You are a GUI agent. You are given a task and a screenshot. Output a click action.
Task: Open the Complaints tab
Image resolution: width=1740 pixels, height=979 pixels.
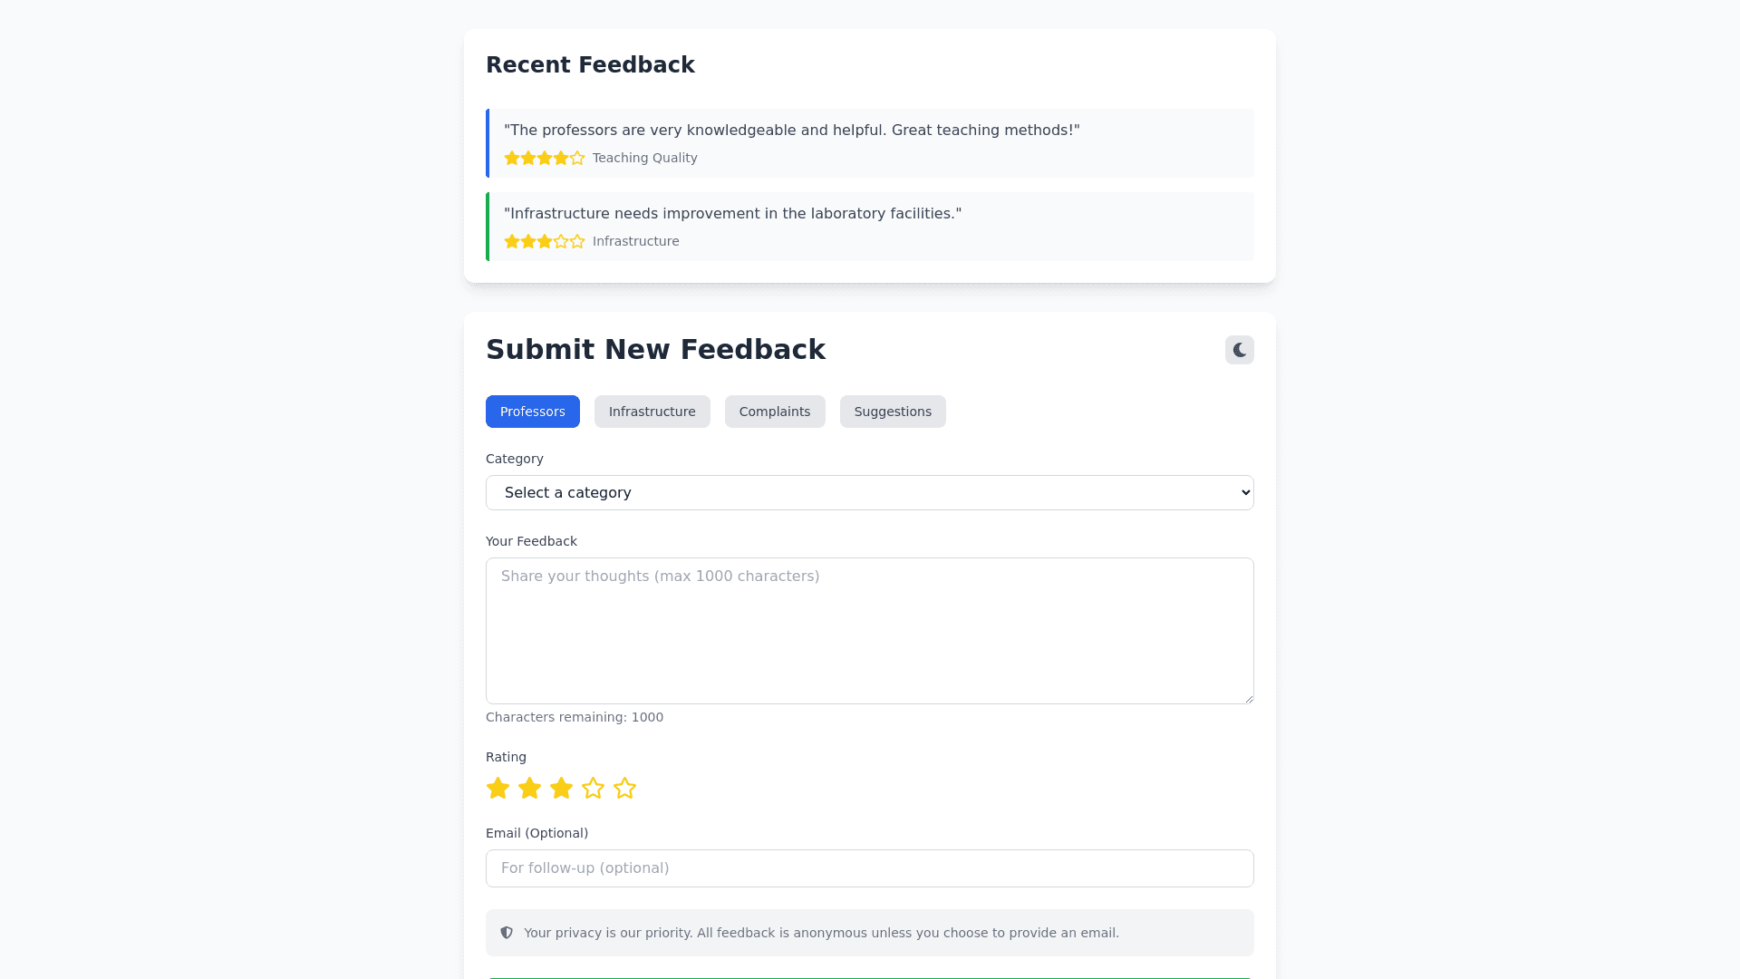coord(774,412)
